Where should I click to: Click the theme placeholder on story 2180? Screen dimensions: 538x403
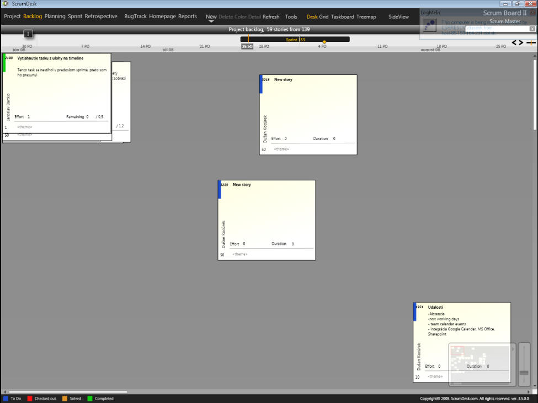25,127
